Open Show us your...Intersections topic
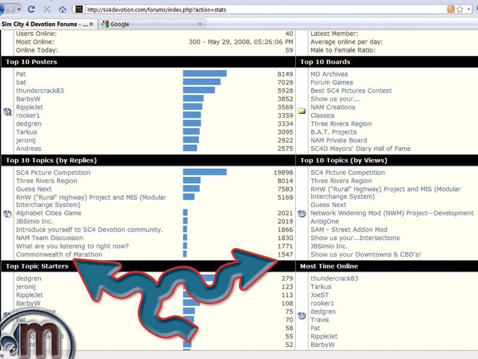 [x=355, y=238]
